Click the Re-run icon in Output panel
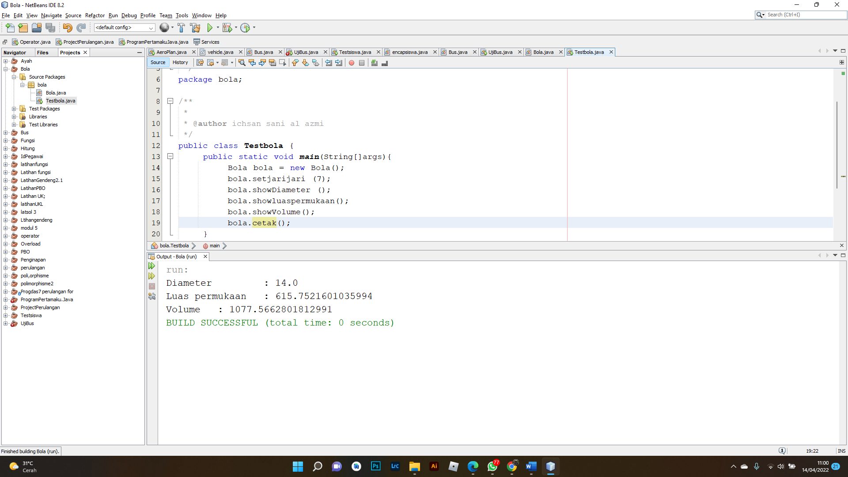The image size is (848, 477). point(151,266)
